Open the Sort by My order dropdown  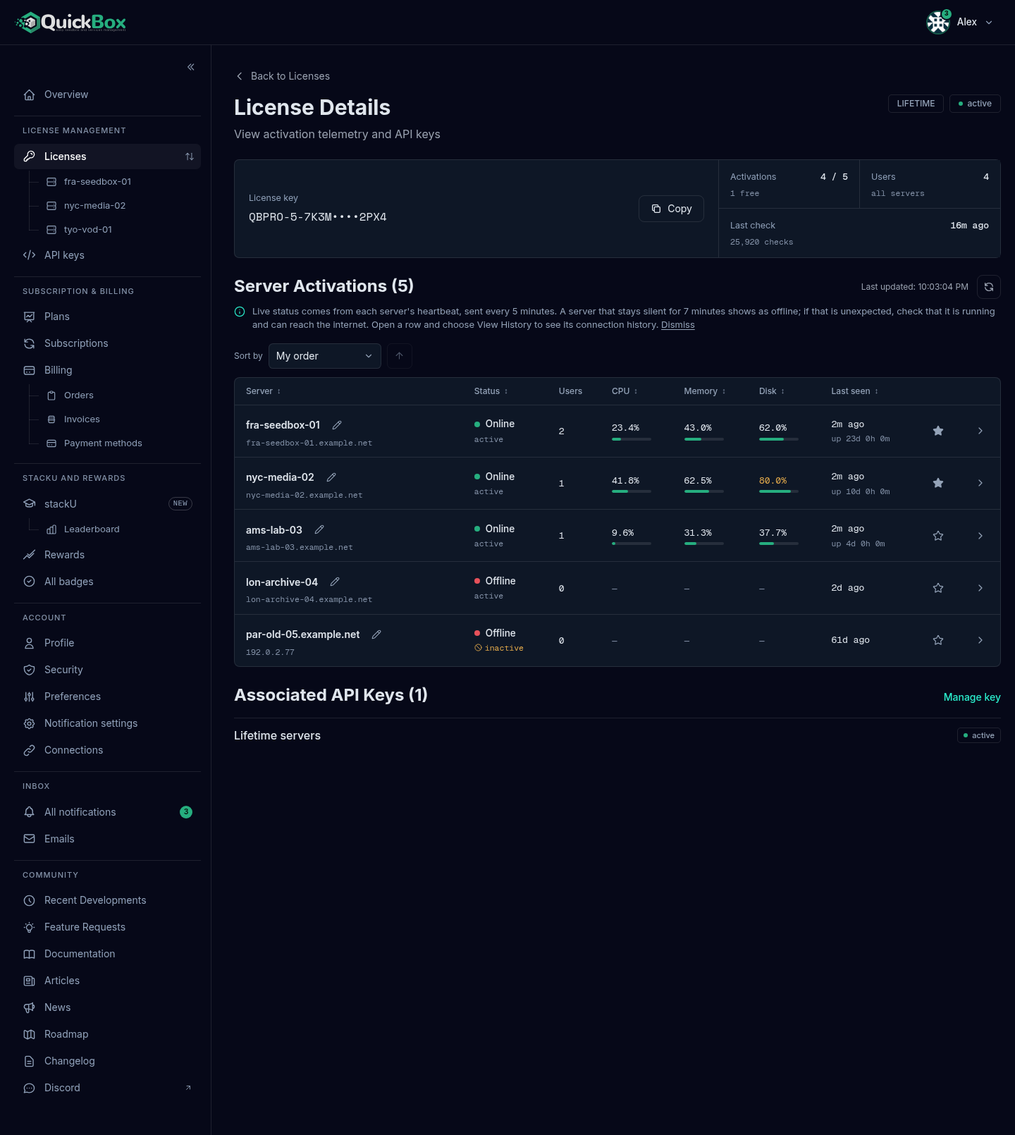325,356
